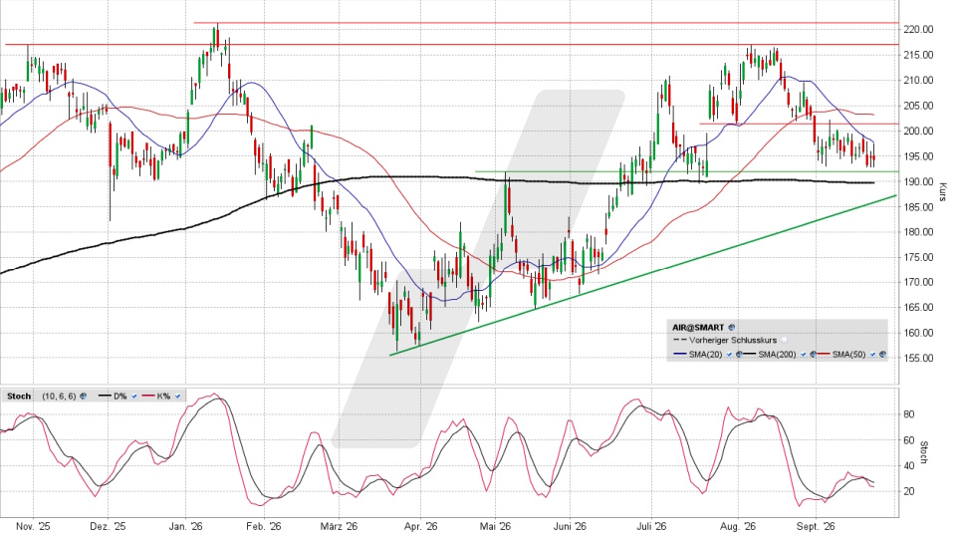Click the K% legend label
Image resolution: width=956 pixels, height=538 pixels.
coord(163,396)
